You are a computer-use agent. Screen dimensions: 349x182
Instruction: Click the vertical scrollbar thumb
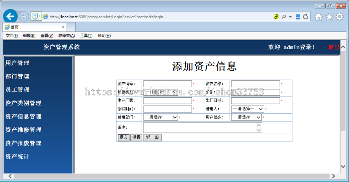point(343,90)
